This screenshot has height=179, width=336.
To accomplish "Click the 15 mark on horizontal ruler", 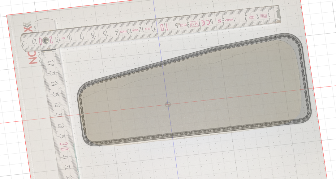I will click(x=105, y=33).
